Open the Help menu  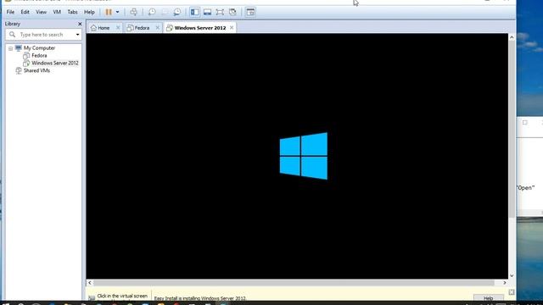(x=89, y=12)
